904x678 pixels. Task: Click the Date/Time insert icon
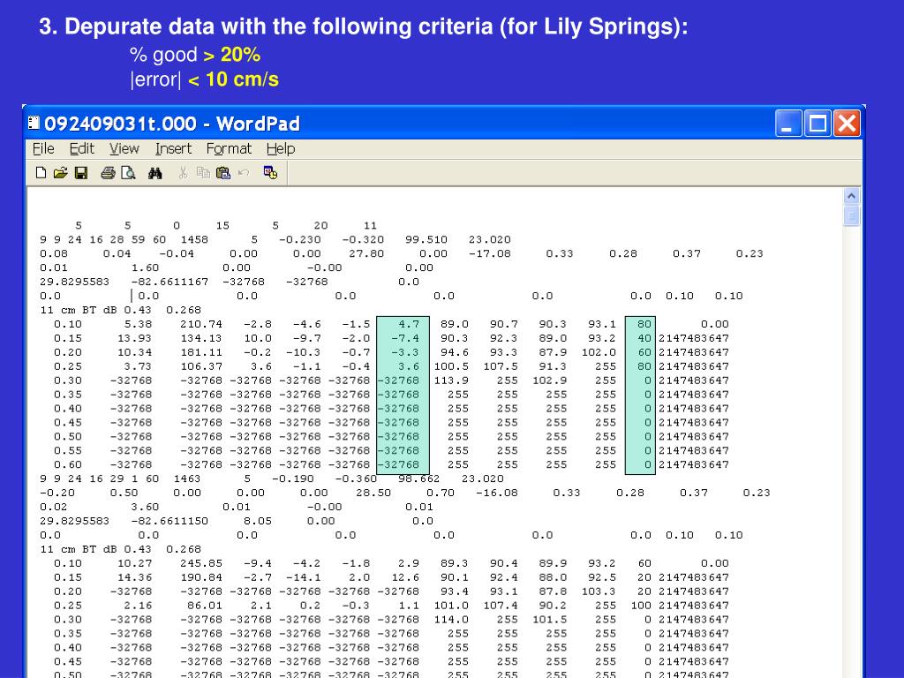(270, 172)
